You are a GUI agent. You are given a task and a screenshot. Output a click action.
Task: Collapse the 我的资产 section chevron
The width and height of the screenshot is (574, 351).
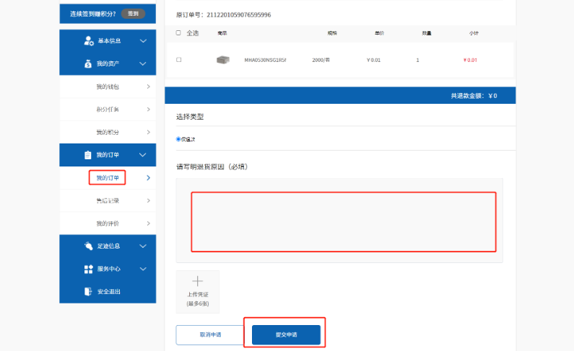click(x=143, y=63)
